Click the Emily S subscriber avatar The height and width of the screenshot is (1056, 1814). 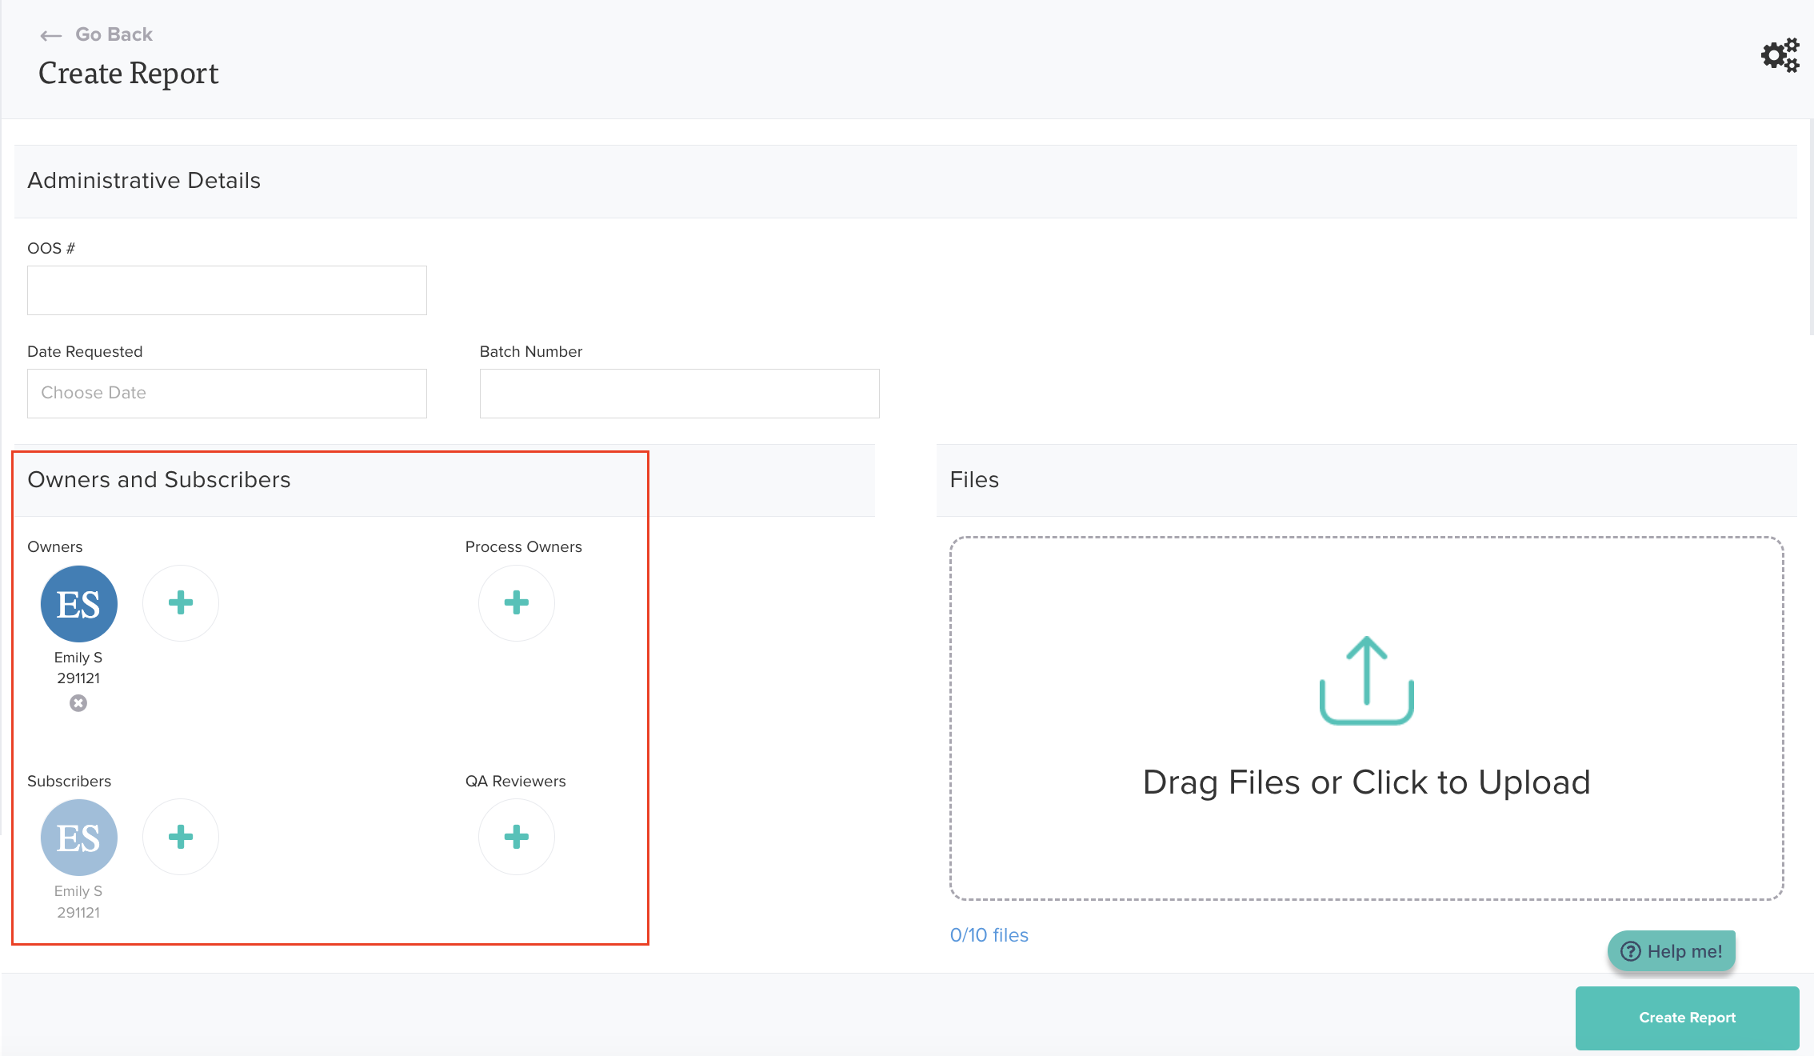pyautogui.click(x=78, y=838)
